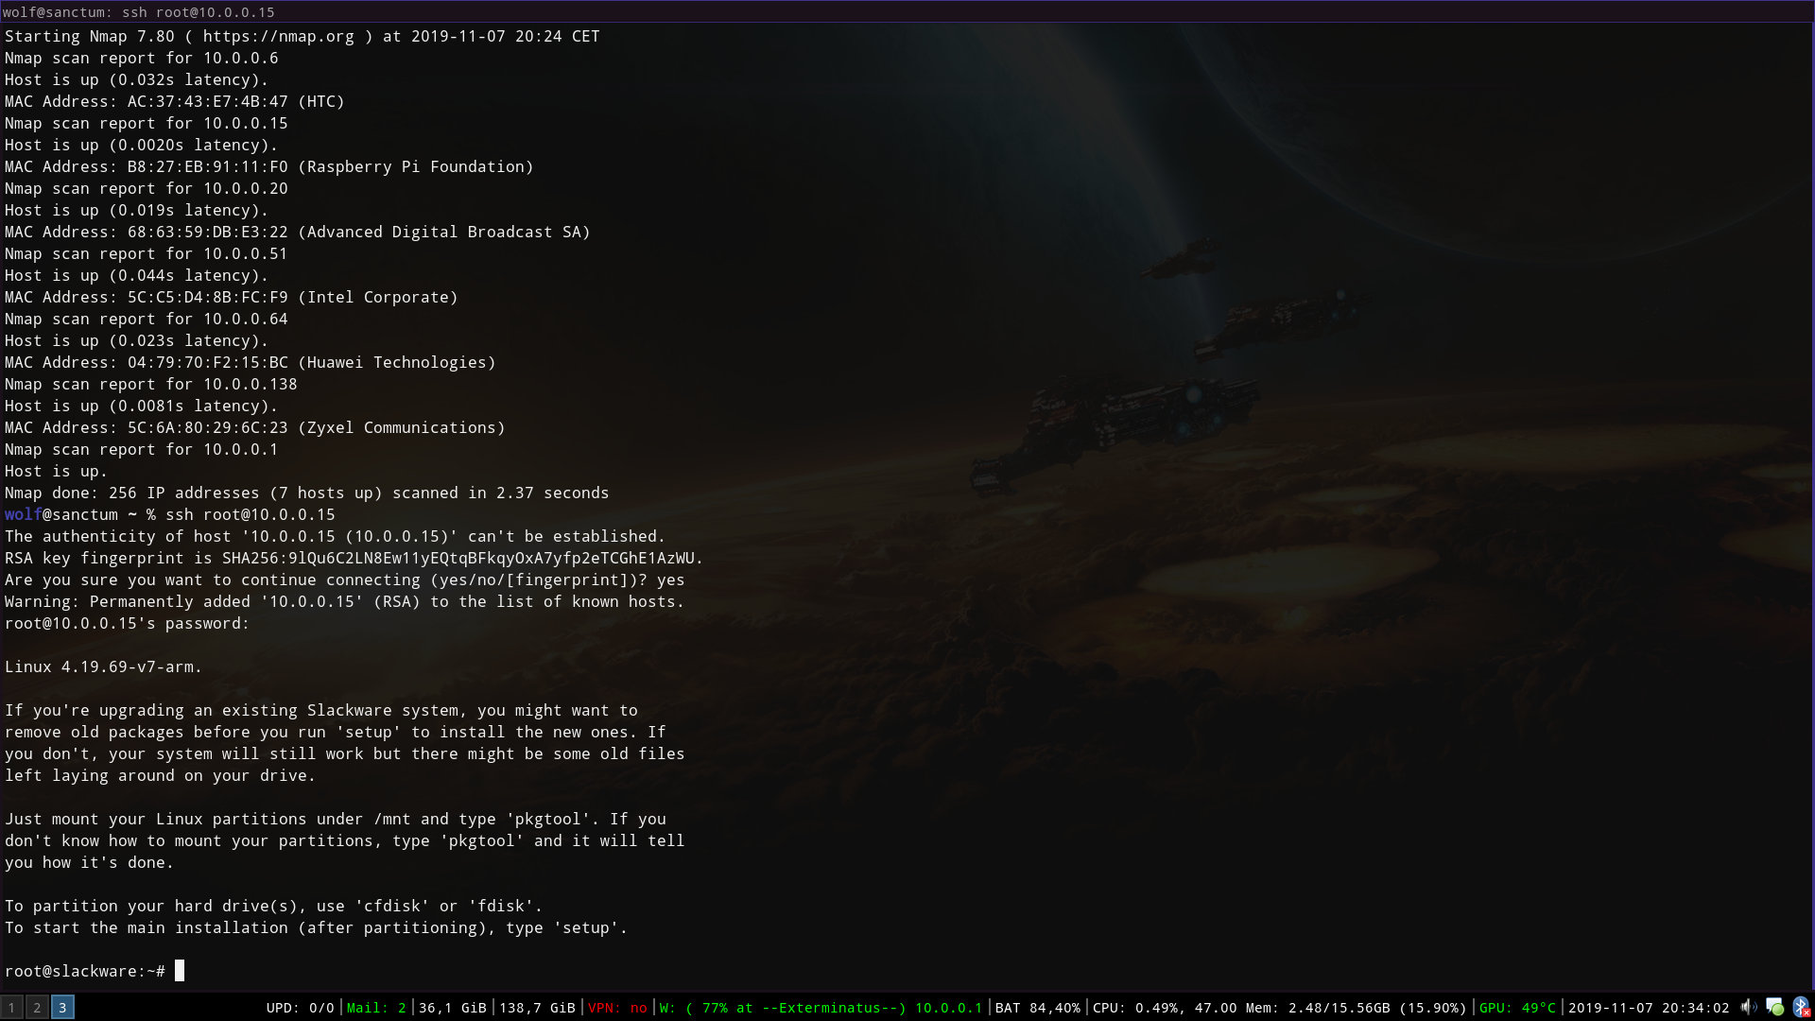Click the 'Linux 4.19.69-v7-arm.' line
The width and height of the screenshot is (1815, 1021).
pos(104,666)
